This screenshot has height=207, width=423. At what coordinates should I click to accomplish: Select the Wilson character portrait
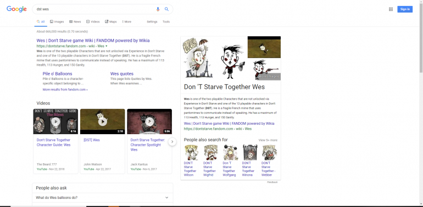coord(191,152)
